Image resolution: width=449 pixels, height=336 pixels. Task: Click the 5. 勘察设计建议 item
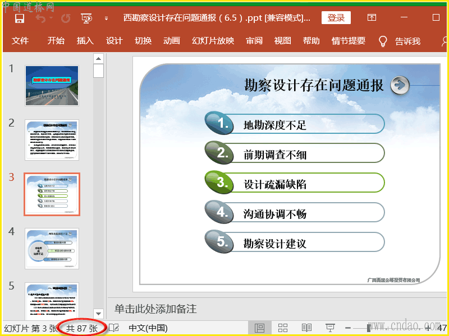[x=295, y=242]
